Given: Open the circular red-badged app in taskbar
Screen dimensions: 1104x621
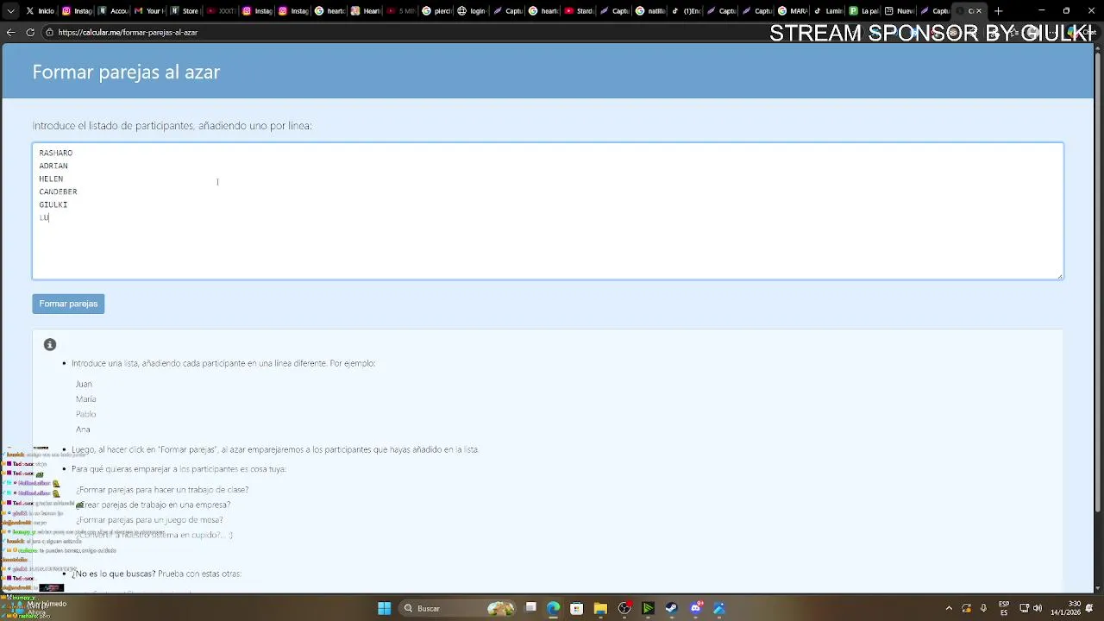Looking at the screenshot, I should 624,608.
